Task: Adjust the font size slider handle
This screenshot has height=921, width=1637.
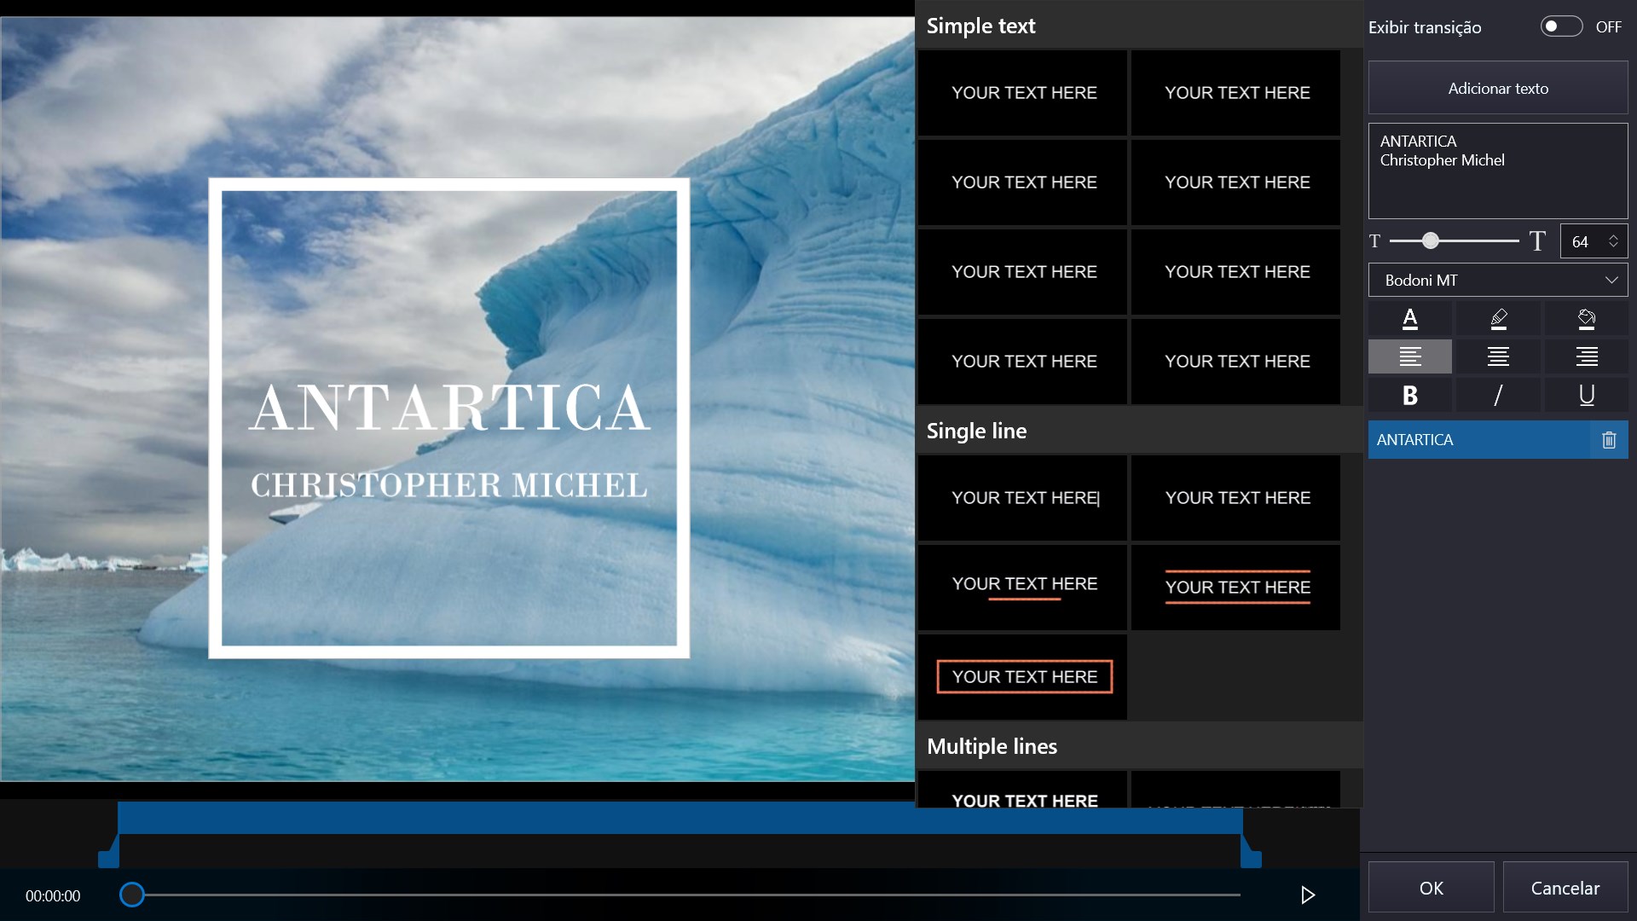Action: pos(1431,241)
